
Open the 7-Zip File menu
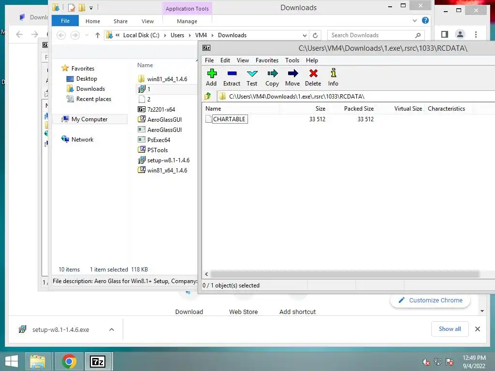click(209, 60)
